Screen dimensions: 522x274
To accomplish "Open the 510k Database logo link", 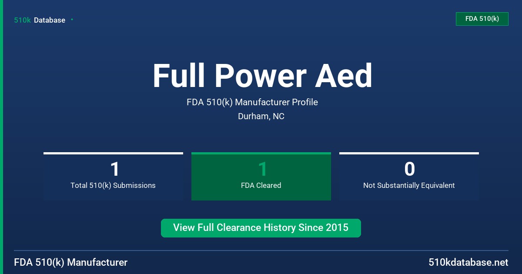I will click(40, 20).
